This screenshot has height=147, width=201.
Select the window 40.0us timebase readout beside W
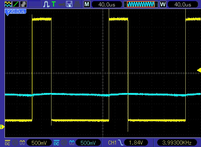click(183, 5)
